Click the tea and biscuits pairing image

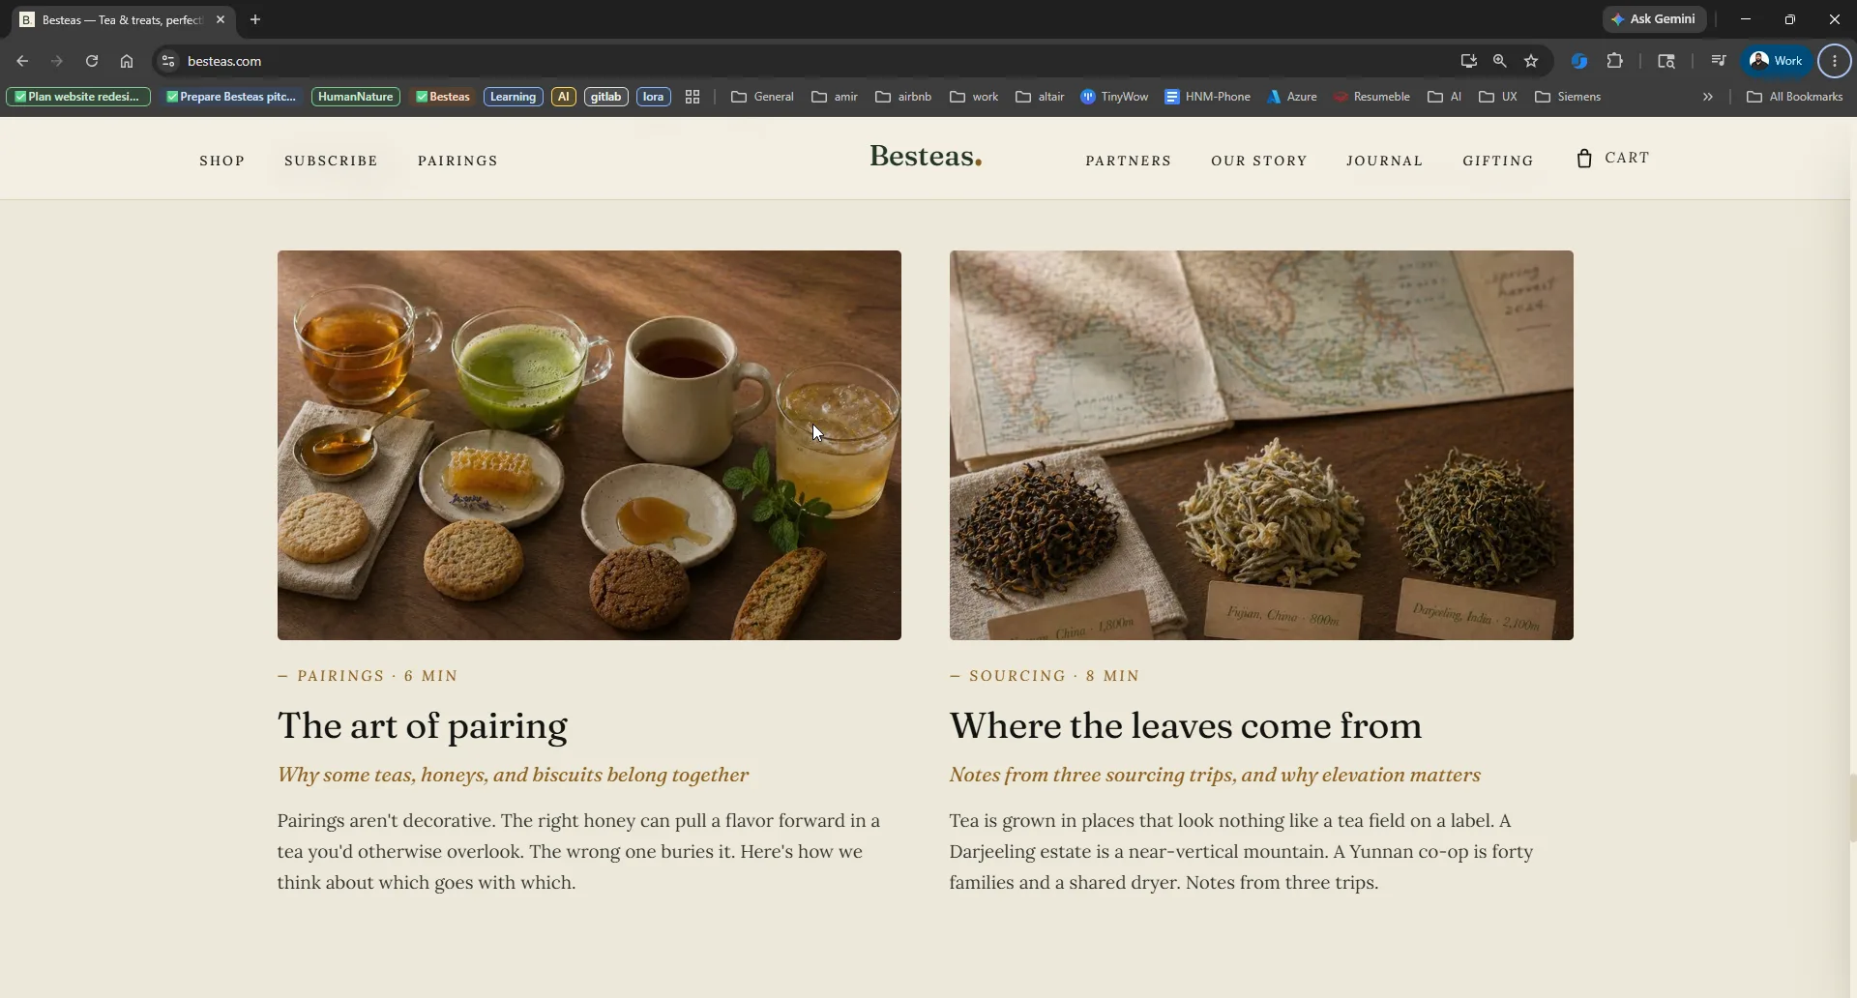pos(589,445)
